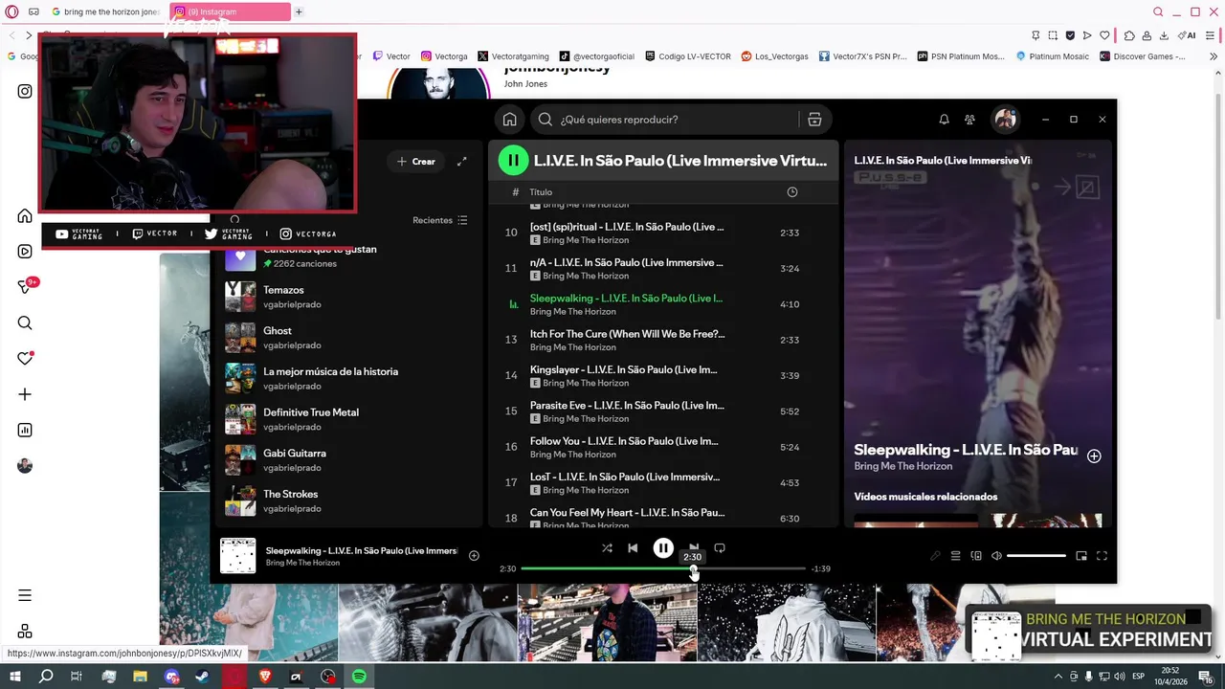
Task: Adjust the Spotify volume slider
Action: 1036,556
